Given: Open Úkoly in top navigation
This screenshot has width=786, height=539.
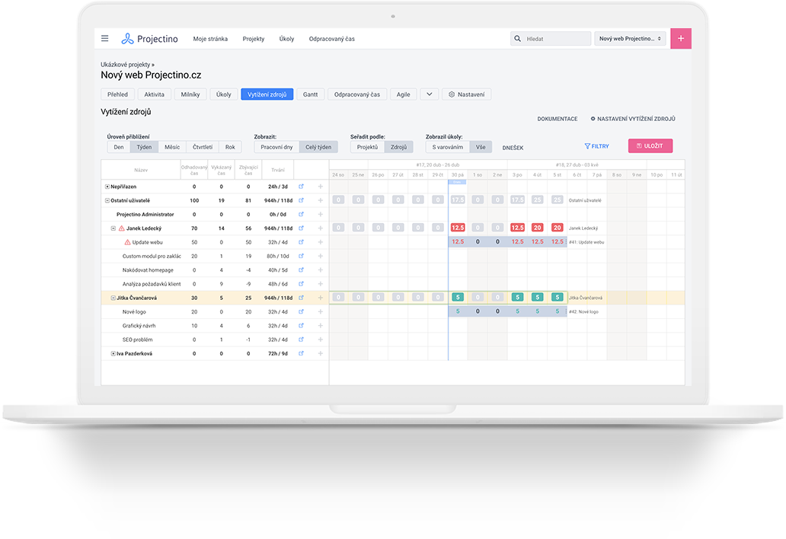Looking at the screenshot, I should pyautogui.click(x=286, y=39).
